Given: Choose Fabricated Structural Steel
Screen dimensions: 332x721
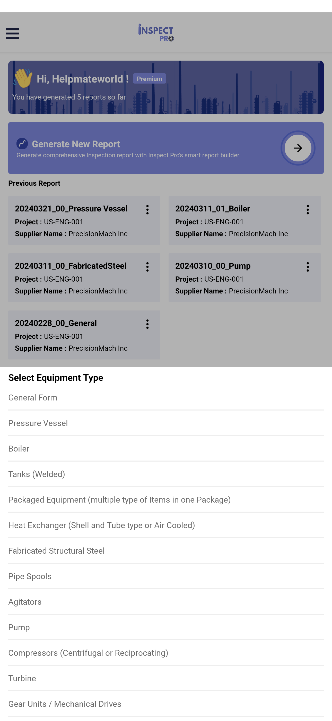Looking at the screenshot, I should [166, 551].
